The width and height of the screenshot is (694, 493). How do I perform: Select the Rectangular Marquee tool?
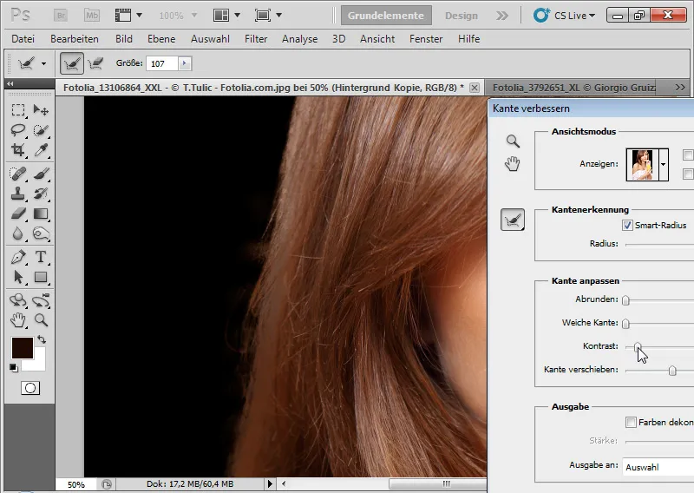click(18, 110)
